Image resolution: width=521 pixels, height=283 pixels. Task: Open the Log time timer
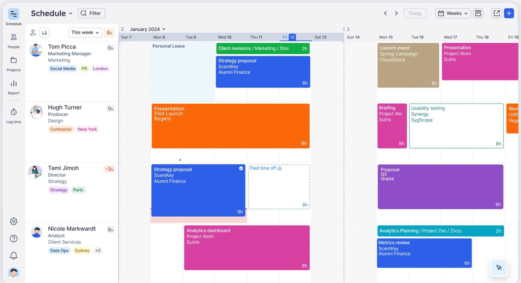14,112
